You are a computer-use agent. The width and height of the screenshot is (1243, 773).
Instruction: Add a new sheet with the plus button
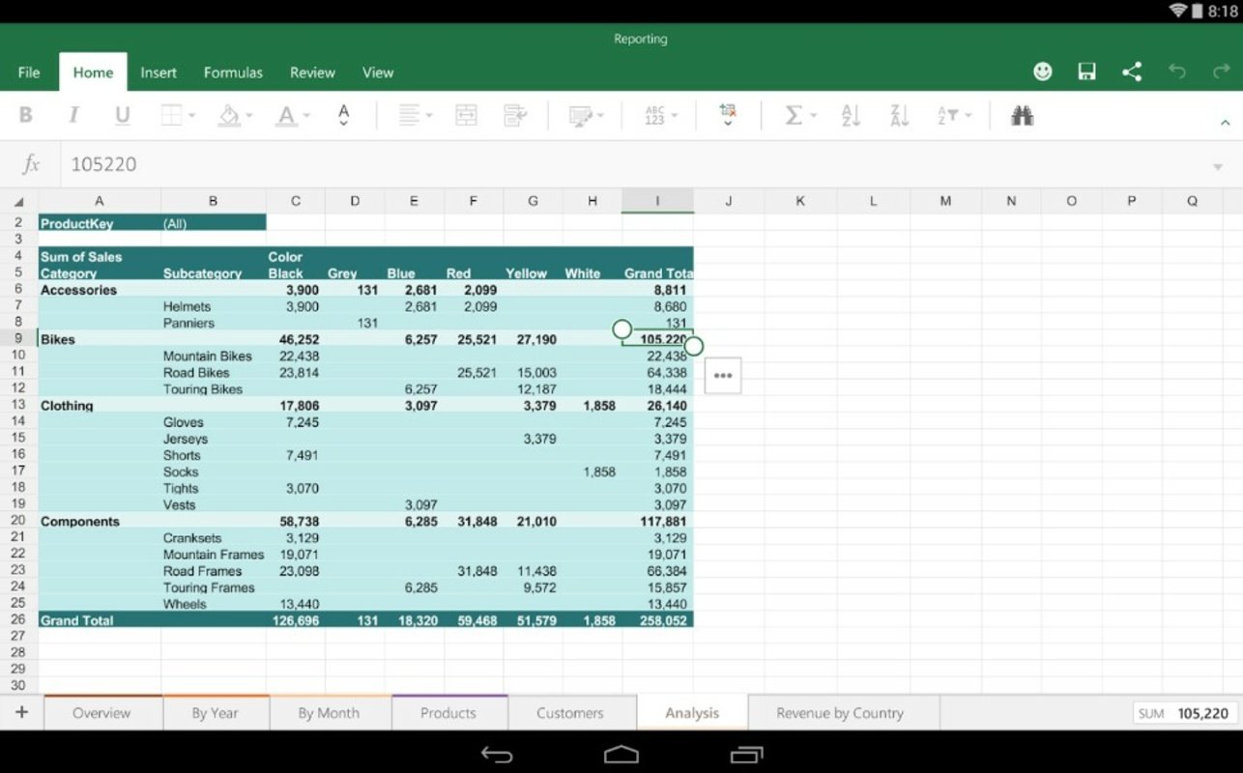(21, 712)
